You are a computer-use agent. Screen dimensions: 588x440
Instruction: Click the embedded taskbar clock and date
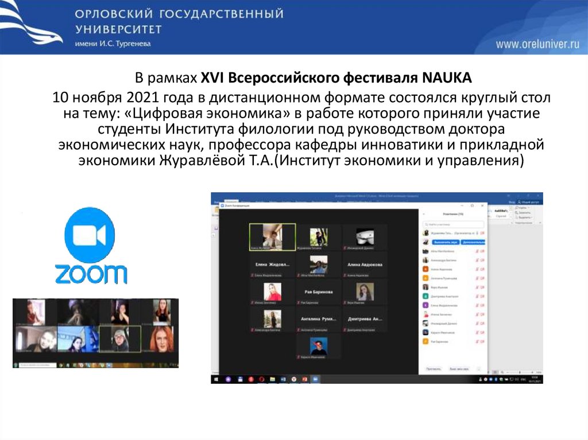tap(535, 379)
